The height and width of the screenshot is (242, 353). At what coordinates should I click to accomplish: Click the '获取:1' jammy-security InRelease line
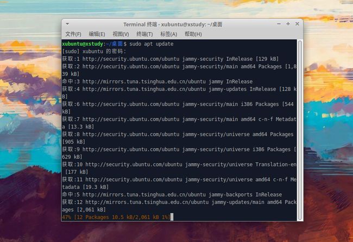(171, 59)
